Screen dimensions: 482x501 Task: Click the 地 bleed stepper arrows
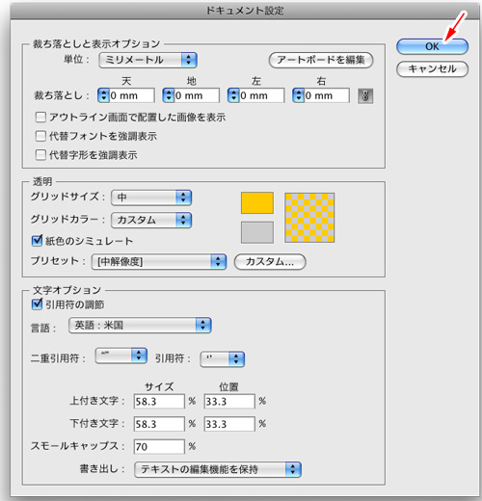coord(169,95)
